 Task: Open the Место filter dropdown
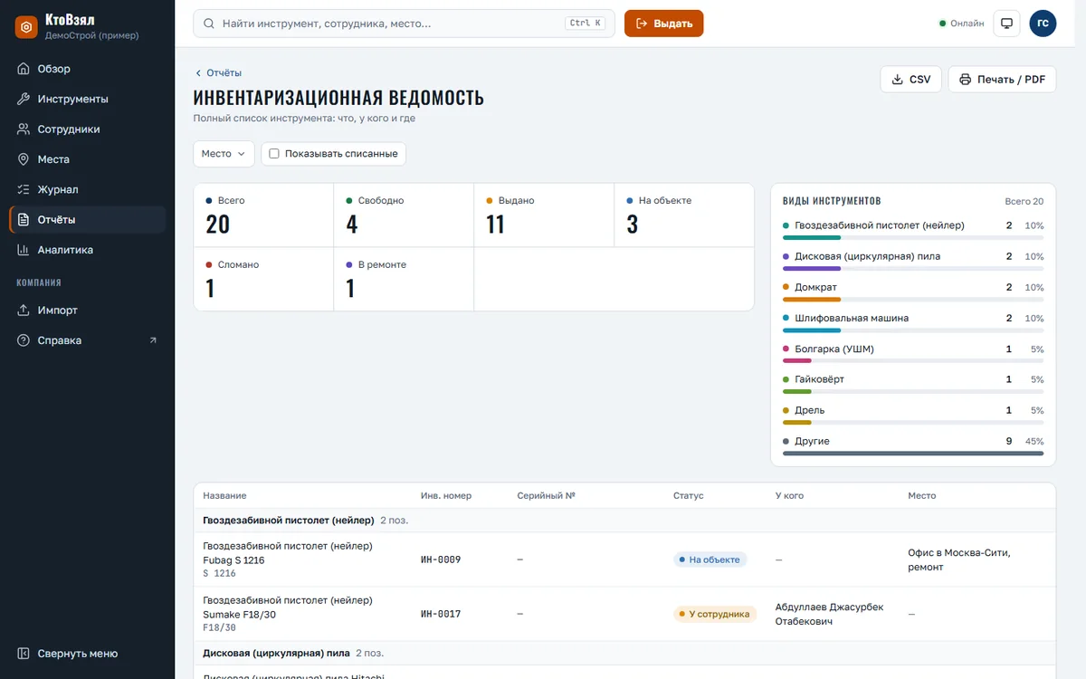(x=223, y=154)
